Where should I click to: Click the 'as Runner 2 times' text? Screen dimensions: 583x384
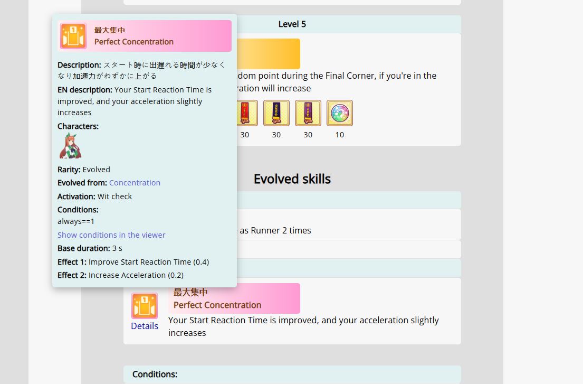click(x=275, y=231)
